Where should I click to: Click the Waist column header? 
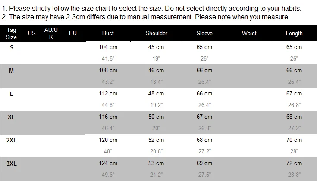(249, 34)
